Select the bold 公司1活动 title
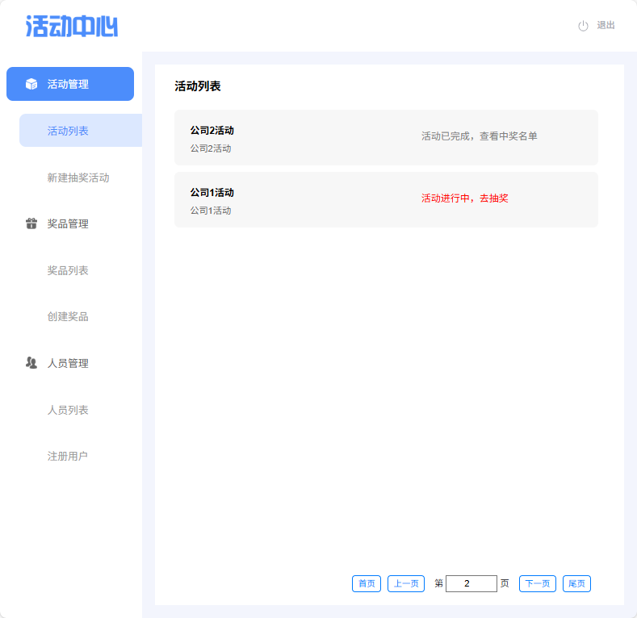 tap(212, 193)
